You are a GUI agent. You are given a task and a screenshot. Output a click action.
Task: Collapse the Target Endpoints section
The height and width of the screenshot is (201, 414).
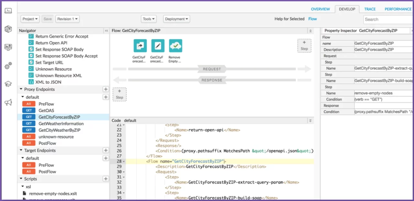click(21, 151)
